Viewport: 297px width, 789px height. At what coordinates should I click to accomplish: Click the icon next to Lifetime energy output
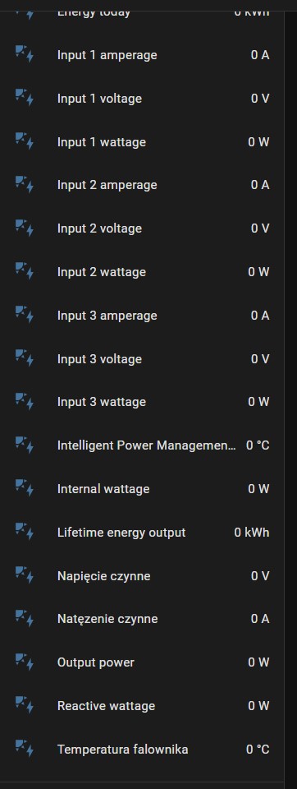click(x=24, y=532)
